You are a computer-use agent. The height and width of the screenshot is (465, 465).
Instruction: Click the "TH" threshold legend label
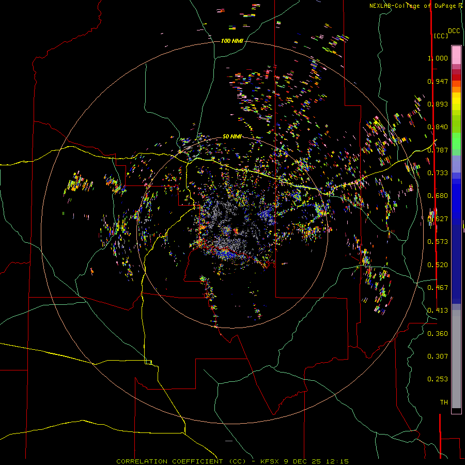pyautogui.click(x=444, y=402)
